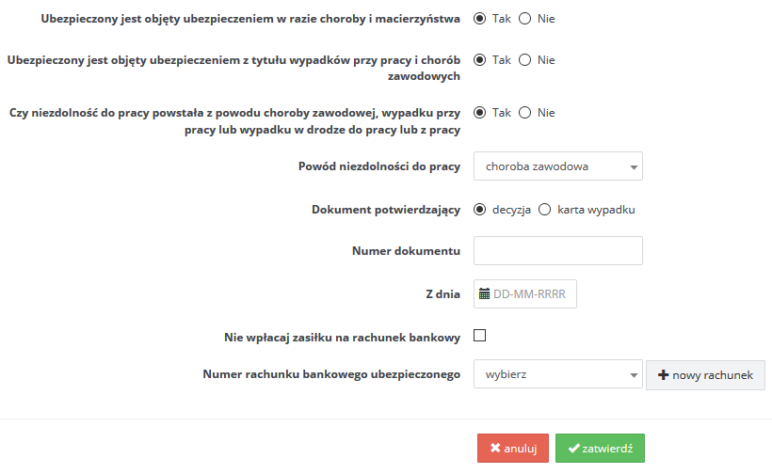Select Tak for choroby i macierzyństwa insurance

pyautogui.click(x=479, y=19)
